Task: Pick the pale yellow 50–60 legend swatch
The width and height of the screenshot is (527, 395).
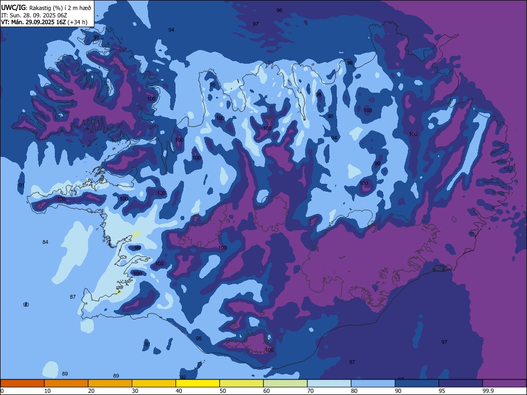Action: 242,383
